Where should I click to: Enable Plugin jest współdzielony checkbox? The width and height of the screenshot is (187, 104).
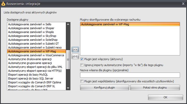(x=82, y=81)
